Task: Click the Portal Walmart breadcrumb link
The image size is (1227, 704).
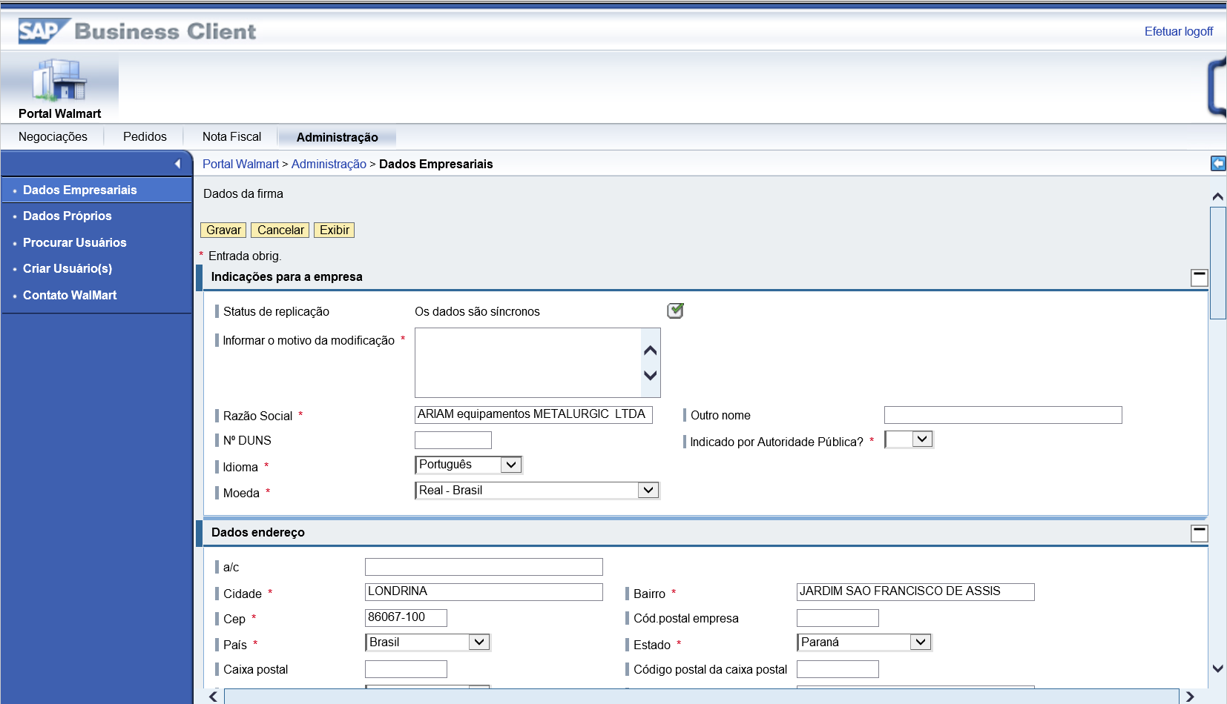Action: [240, 164]
